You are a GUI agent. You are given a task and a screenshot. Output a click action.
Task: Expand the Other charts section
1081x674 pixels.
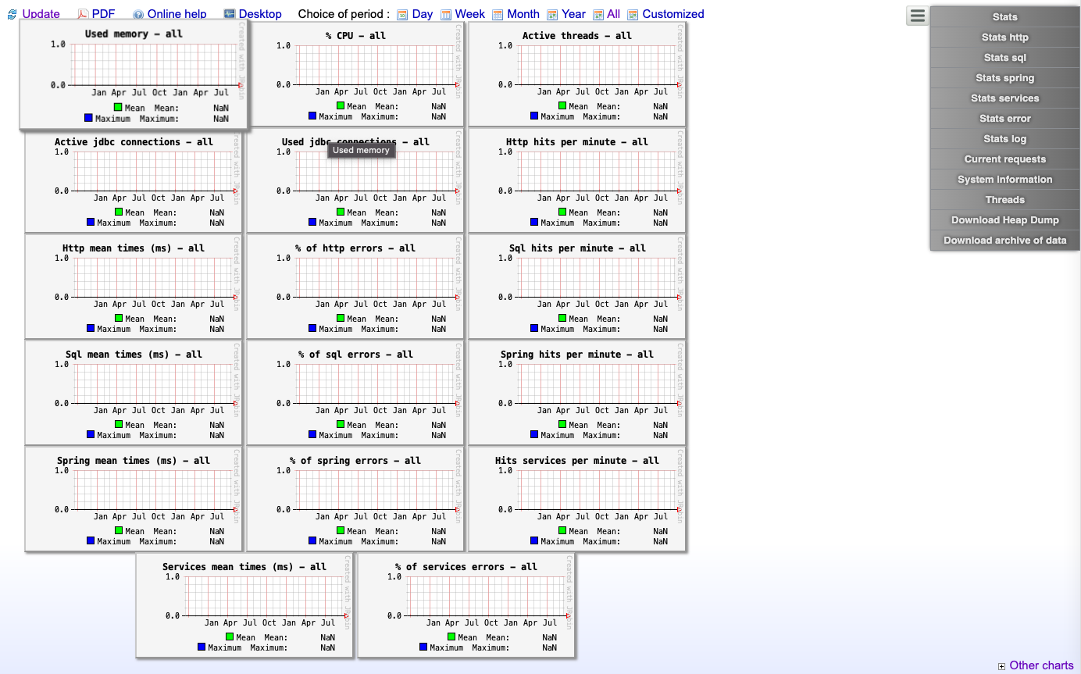[1002, 665]
